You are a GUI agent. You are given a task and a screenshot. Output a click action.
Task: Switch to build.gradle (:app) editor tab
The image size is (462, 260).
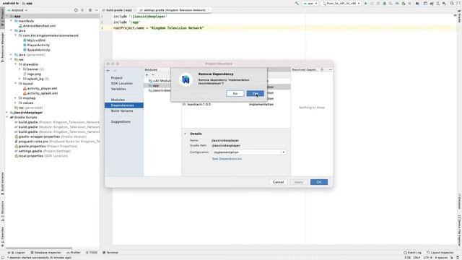[x=118, y=10]
